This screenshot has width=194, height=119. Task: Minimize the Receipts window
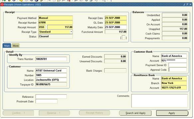click(x=184, y=5)
